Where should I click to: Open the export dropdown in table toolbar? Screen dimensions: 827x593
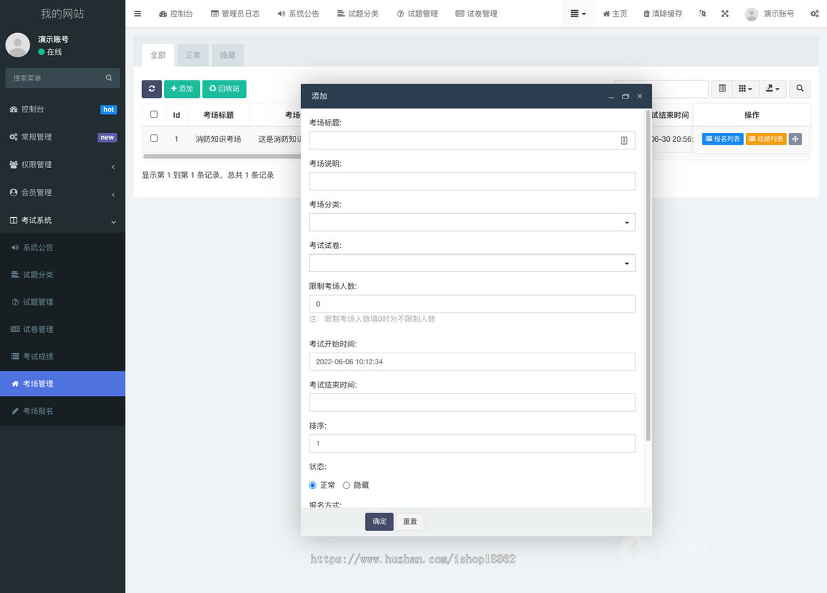[x=773, y=89]
